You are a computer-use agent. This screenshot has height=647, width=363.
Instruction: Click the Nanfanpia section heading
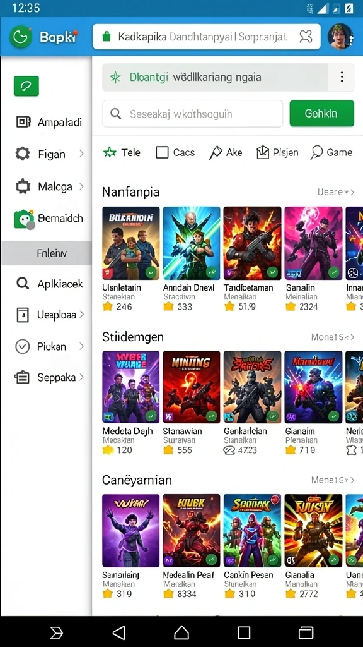pos(131,192)
